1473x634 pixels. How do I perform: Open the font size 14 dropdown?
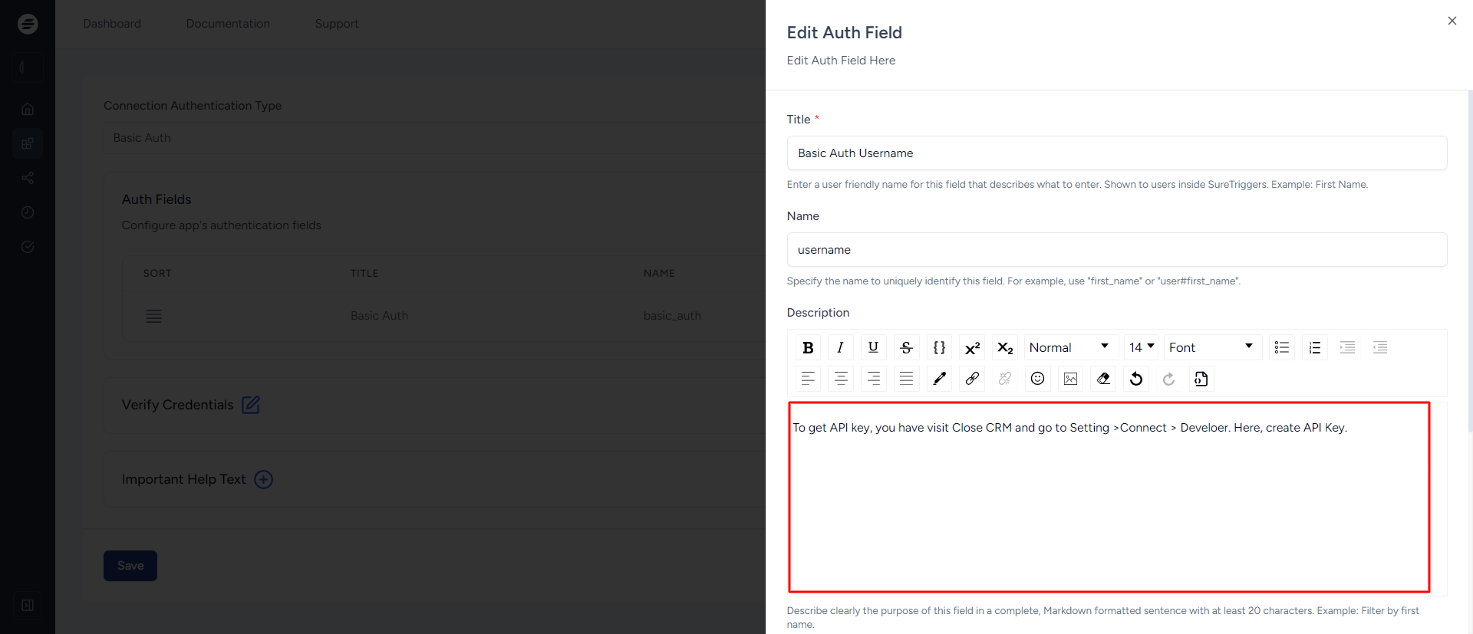1141,347
